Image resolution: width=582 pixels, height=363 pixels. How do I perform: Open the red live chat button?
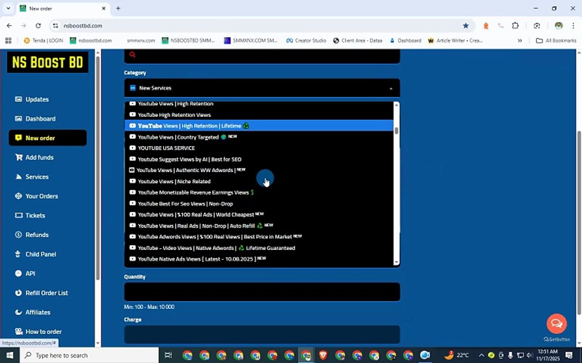tap(556, 323)
